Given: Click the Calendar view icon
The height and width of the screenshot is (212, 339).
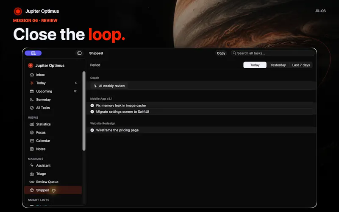Looking at the screenshot, I should point(32,141).
